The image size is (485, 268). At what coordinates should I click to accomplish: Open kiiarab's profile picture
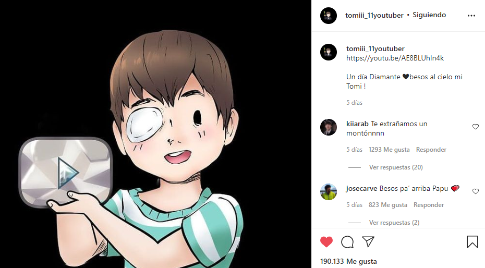point(329,127)
